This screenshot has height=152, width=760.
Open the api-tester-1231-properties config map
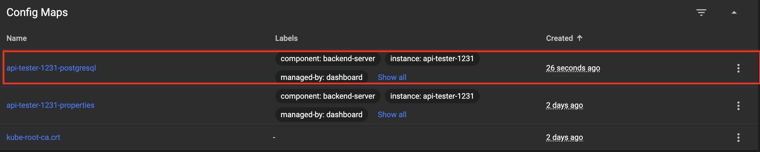(x=50, y=105)
